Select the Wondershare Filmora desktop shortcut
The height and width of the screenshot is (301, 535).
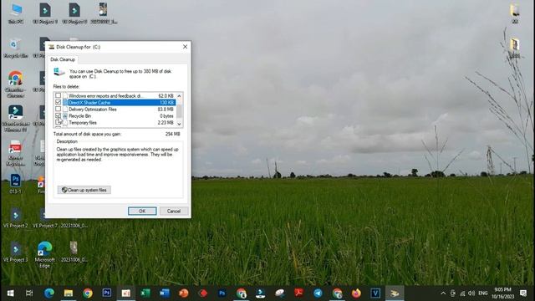15,118
